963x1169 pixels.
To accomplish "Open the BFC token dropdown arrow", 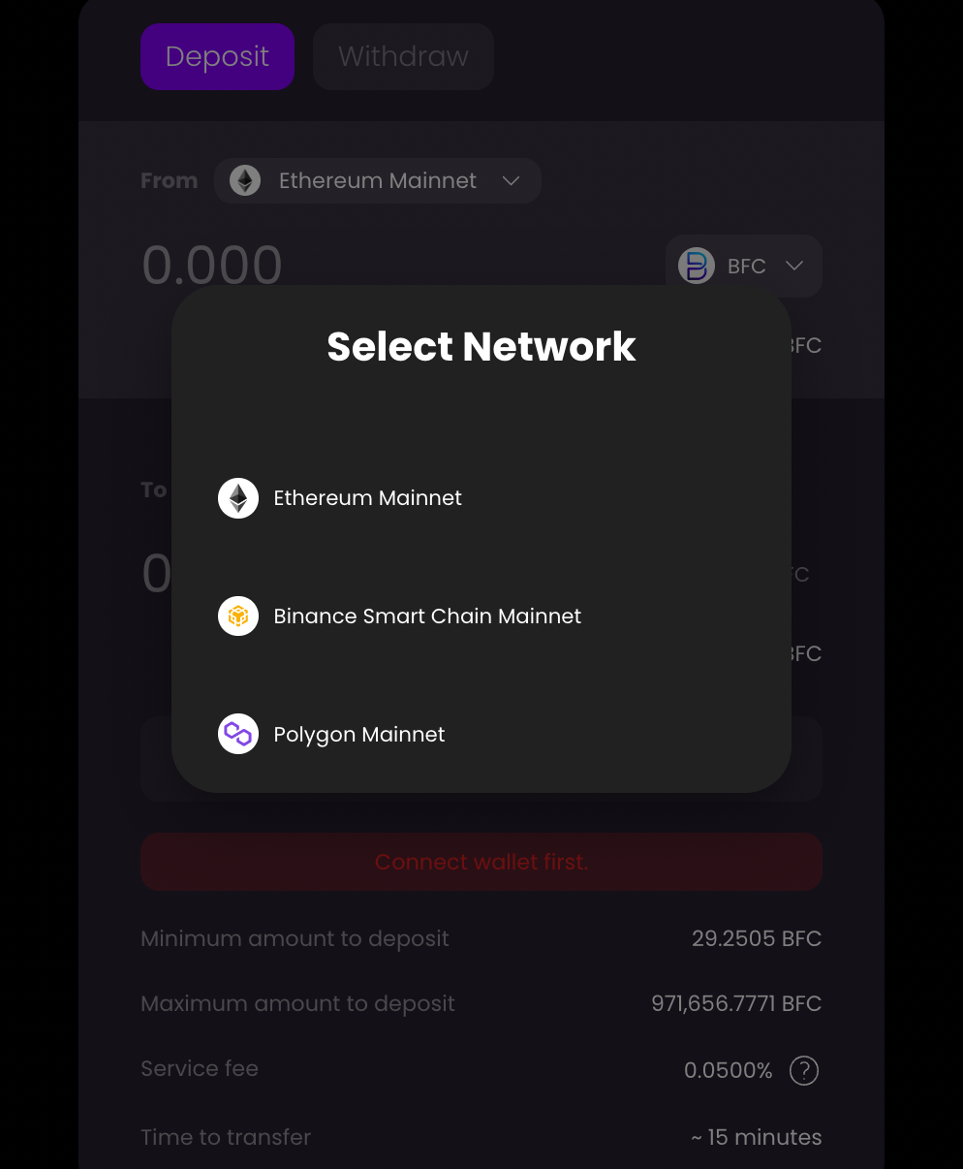I will (794, 266).
